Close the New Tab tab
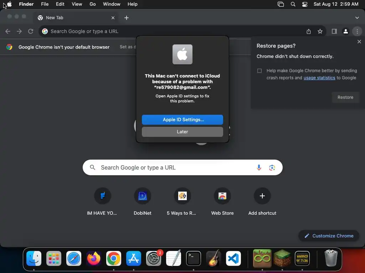 113,18
